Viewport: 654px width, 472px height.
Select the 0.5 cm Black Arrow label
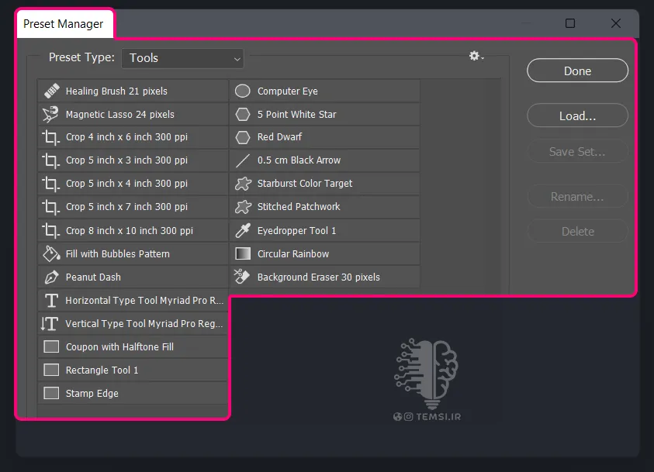(x=299, y=160)
